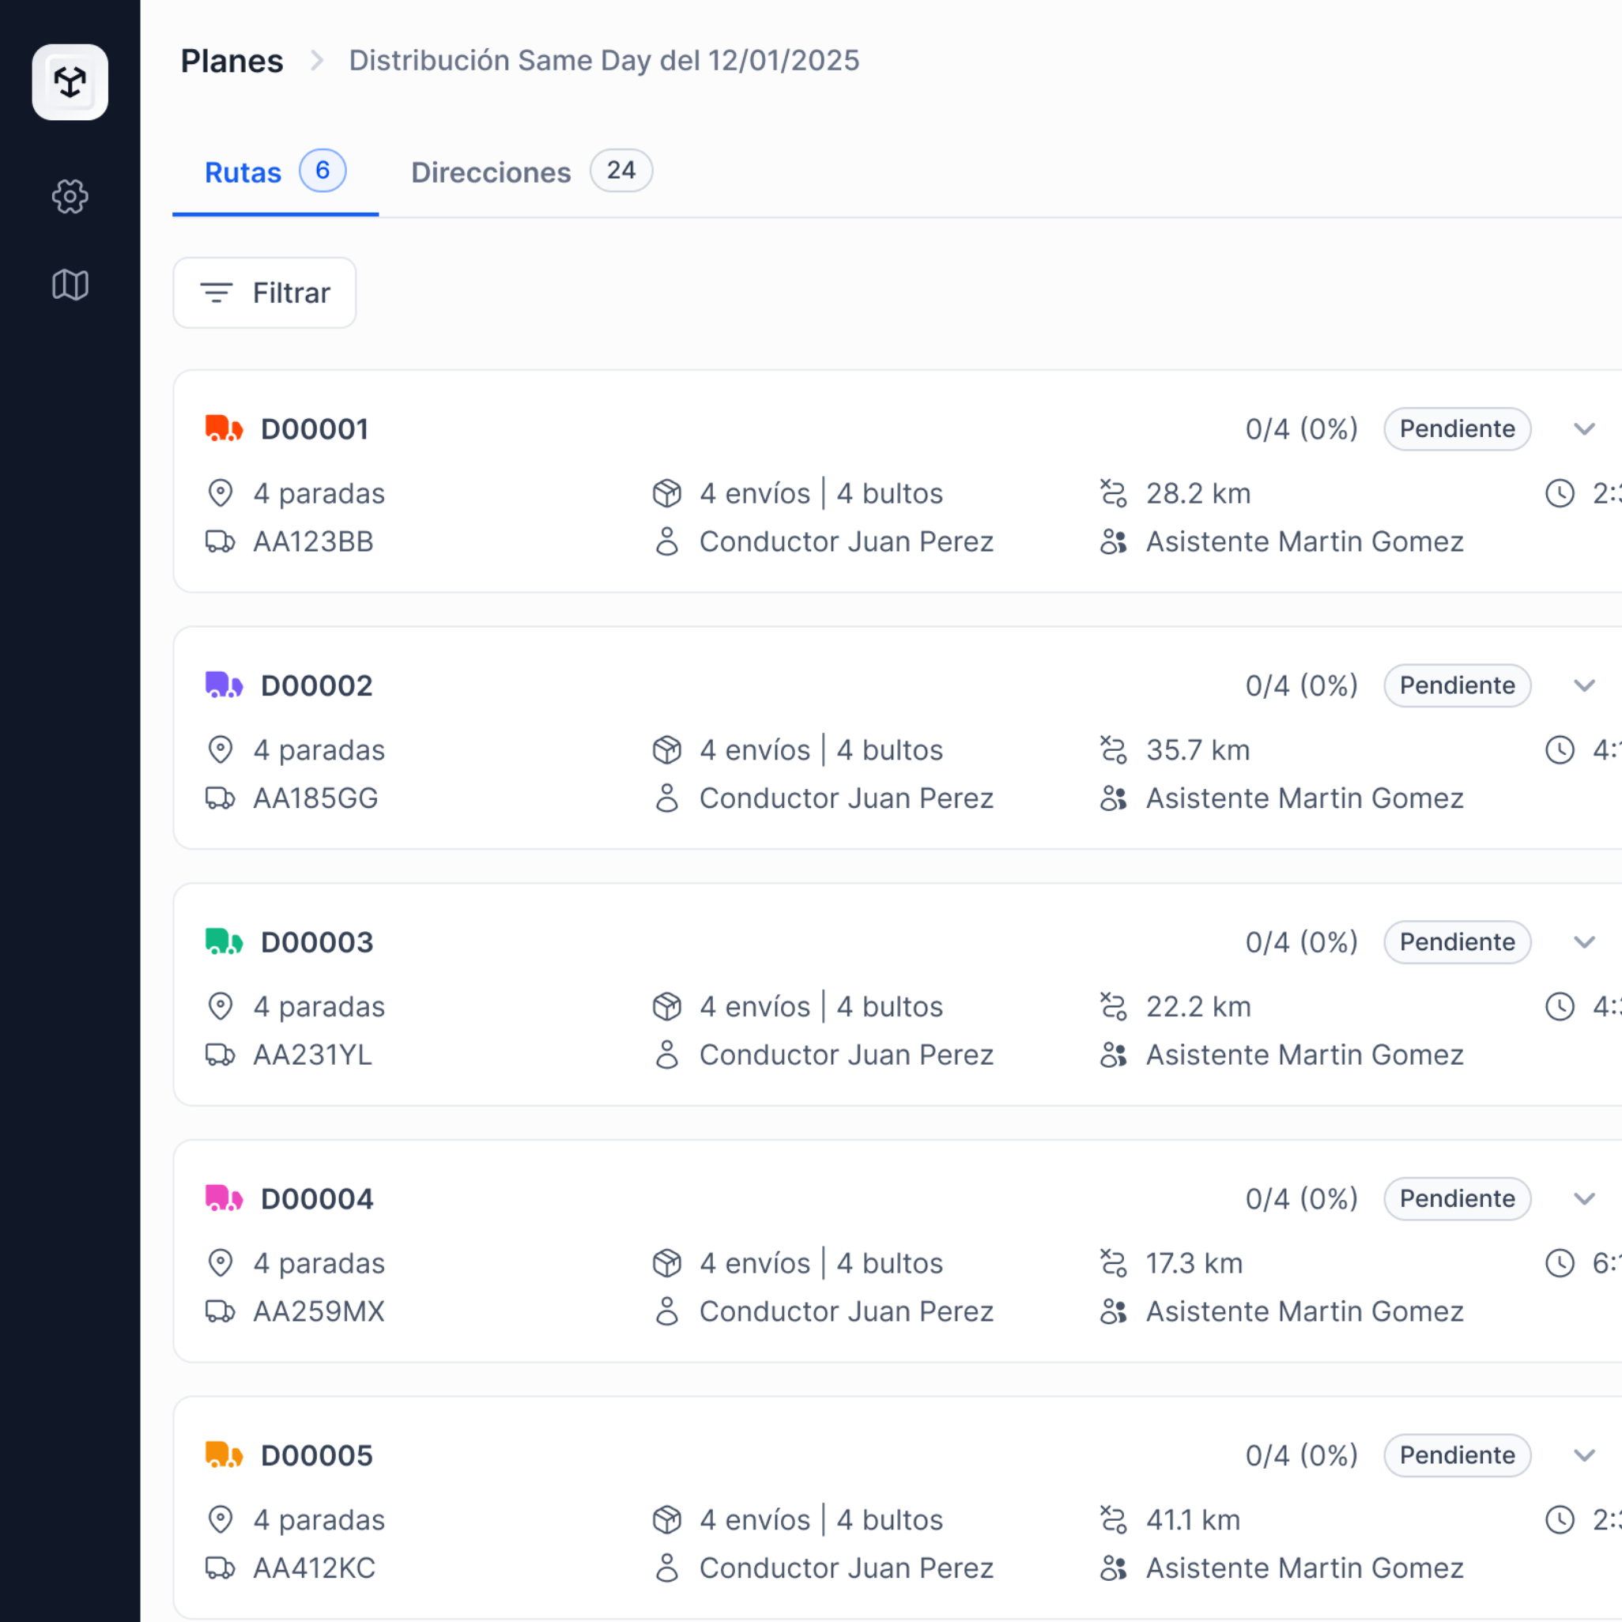Expand route D00003 details chevron
The height and width of the screenshot is (1622, 1622).
(x=1583, y=942)
